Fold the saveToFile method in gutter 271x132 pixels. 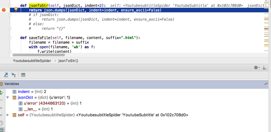[x=10, y=38]
